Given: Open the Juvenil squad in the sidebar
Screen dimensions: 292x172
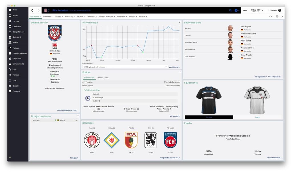Looking at the screenshot, I should pos(13,42).
